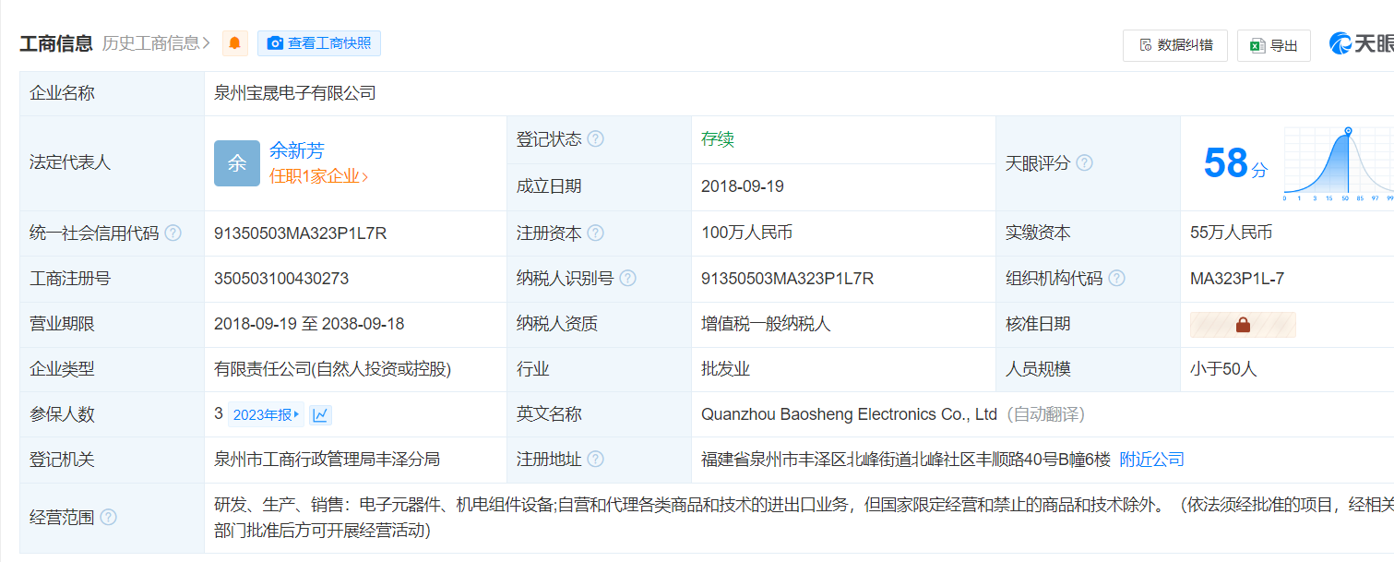This screenshot has height=562, width=1394.
Task: Click help icon next to 组织机构代码
Action: [1117, 279]
